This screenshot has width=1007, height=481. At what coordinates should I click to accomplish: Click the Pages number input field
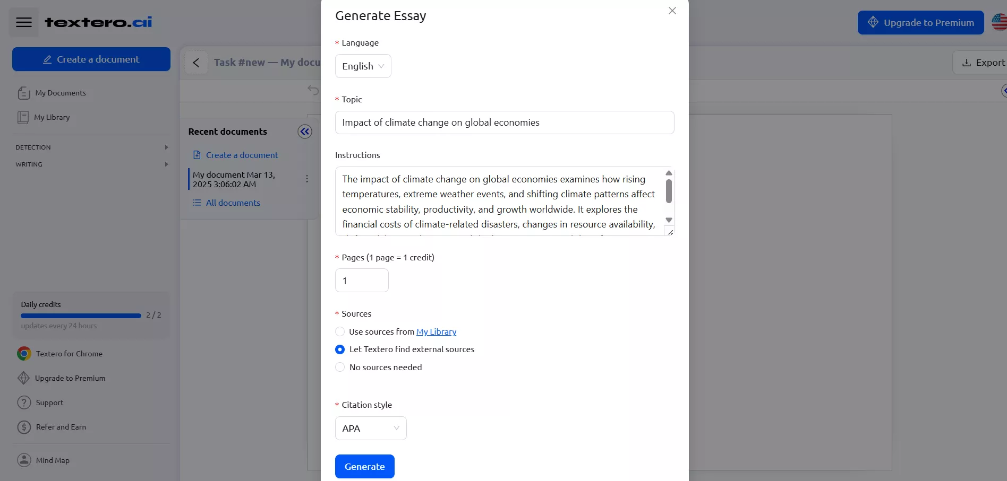tap(362, 281)
